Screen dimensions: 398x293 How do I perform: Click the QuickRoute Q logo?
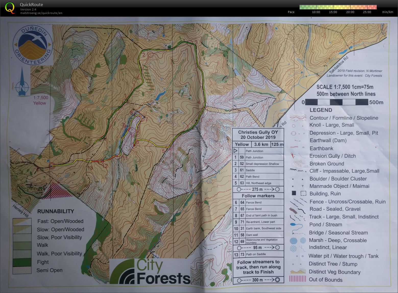tap(10, 8)
